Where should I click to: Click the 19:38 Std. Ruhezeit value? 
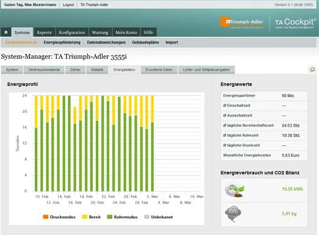click(291, 136)
